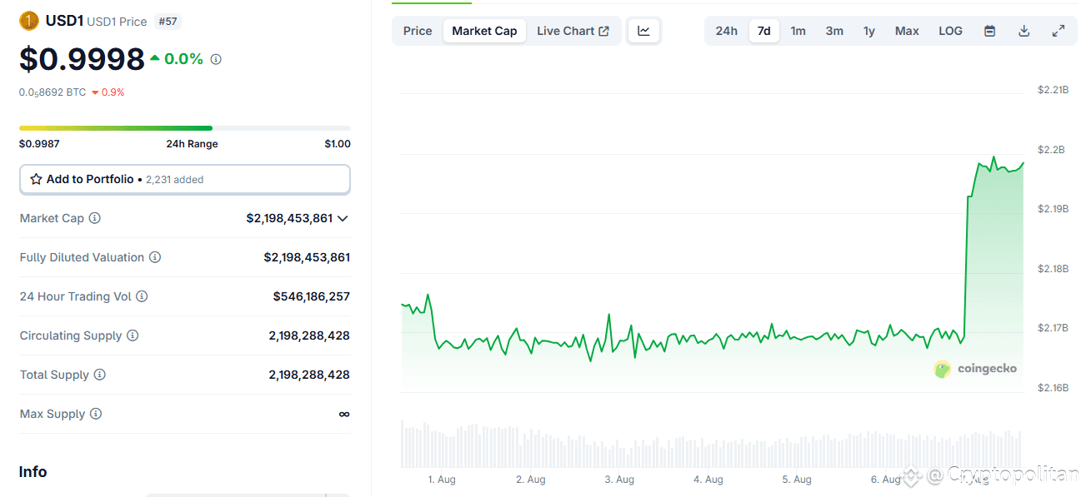Open the calendar date range icon
Viewport: 1086px width, 497px height.
click(990, 31)
